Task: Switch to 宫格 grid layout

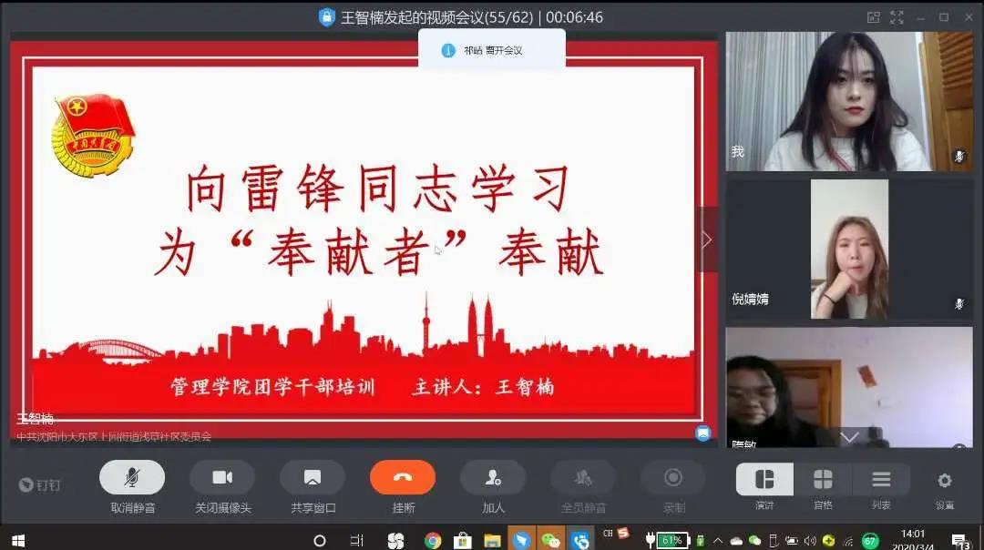Action: (x=823, y=480)
